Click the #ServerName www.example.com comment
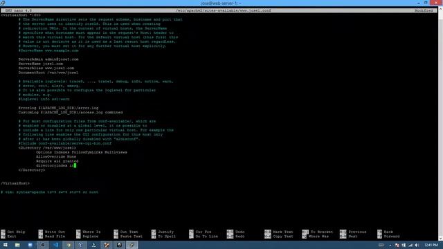Screen dimensions: 443x249 click(x=48, y=50)
